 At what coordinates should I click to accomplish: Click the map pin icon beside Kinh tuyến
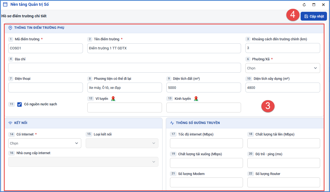click(x=196, y=99)
